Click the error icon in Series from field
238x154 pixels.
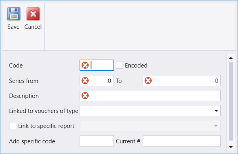click(85, 81)
